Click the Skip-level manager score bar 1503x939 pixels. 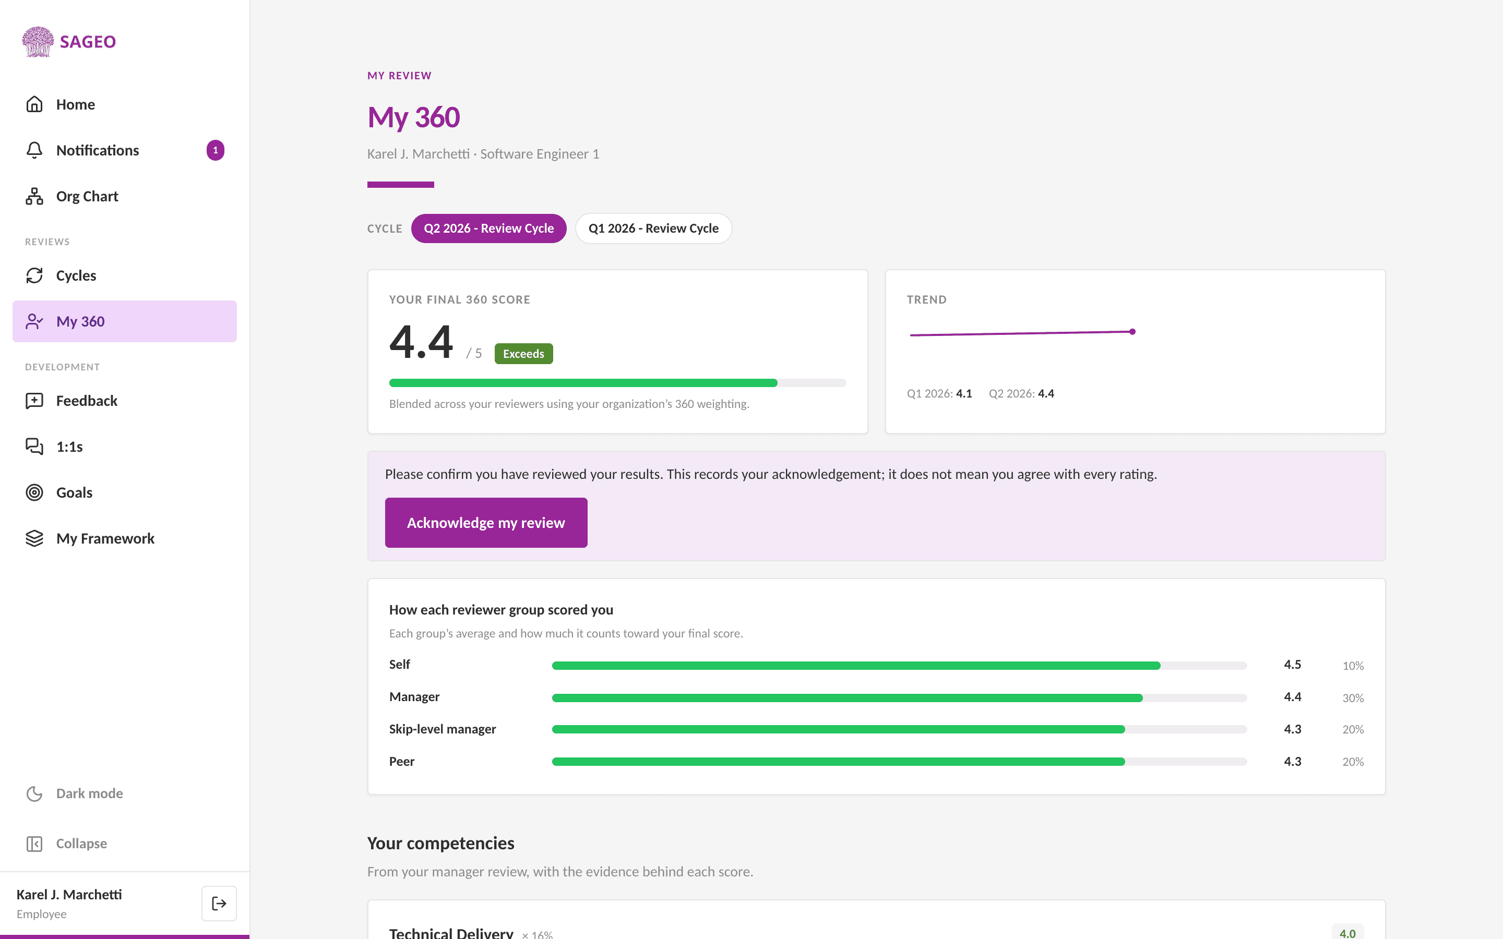point(899,729)
